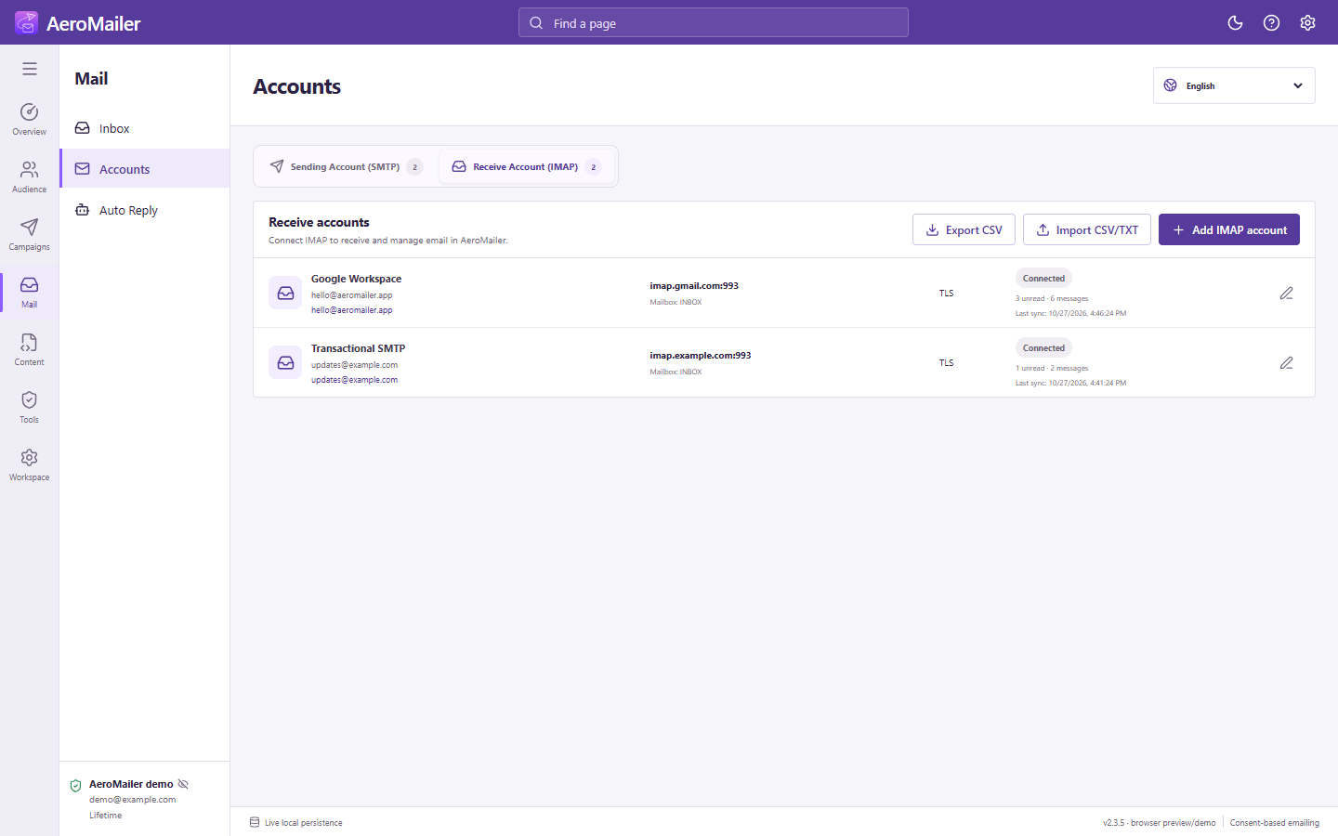The height and width of the screenshot is (836, 1338).
Task: Click Transactional SMTP inbox tray icon
Action: point(285,362)
